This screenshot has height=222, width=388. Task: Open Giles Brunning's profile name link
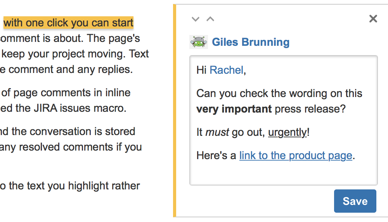point(251,42)
